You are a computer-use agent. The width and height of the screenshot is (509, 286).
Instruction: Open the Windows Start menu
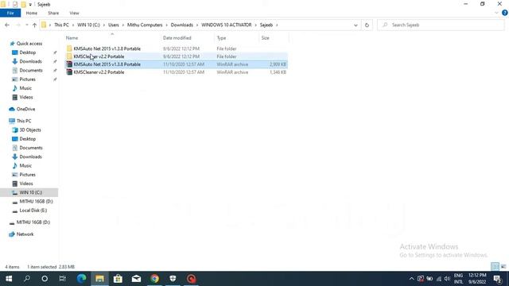point(9,279)
